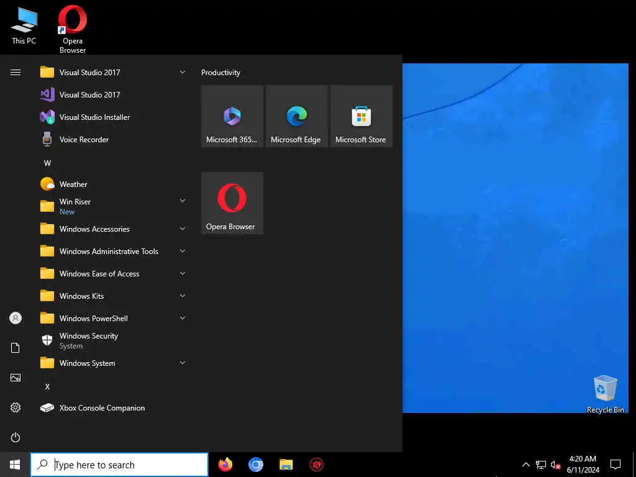Expand the Windows System folder
636x477 pixels.
coord(113,363)
